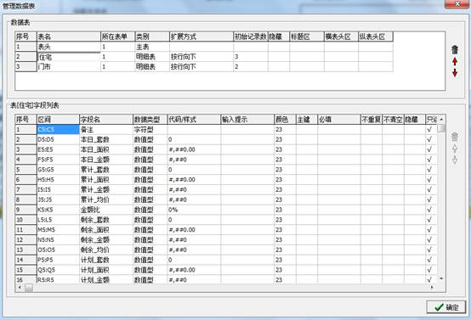
Task: Click the 代码/样式 column header
Action: pyautogui.click(x=194, y=120)
